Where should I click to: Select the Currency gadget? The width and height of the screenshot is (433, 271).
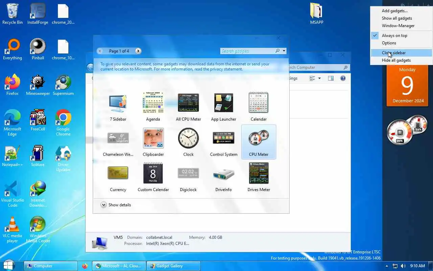click(x=118, y=177)
